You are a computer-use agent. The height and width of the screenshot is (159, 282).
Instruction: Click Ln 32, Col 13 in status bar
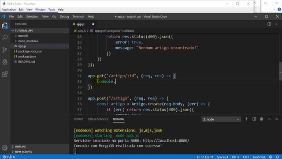[205, 157]
